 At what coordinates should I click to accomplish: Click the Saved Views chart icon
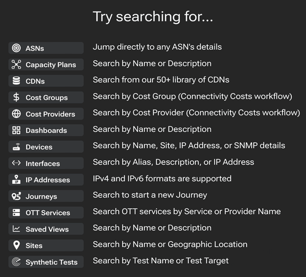pos(16,229)
